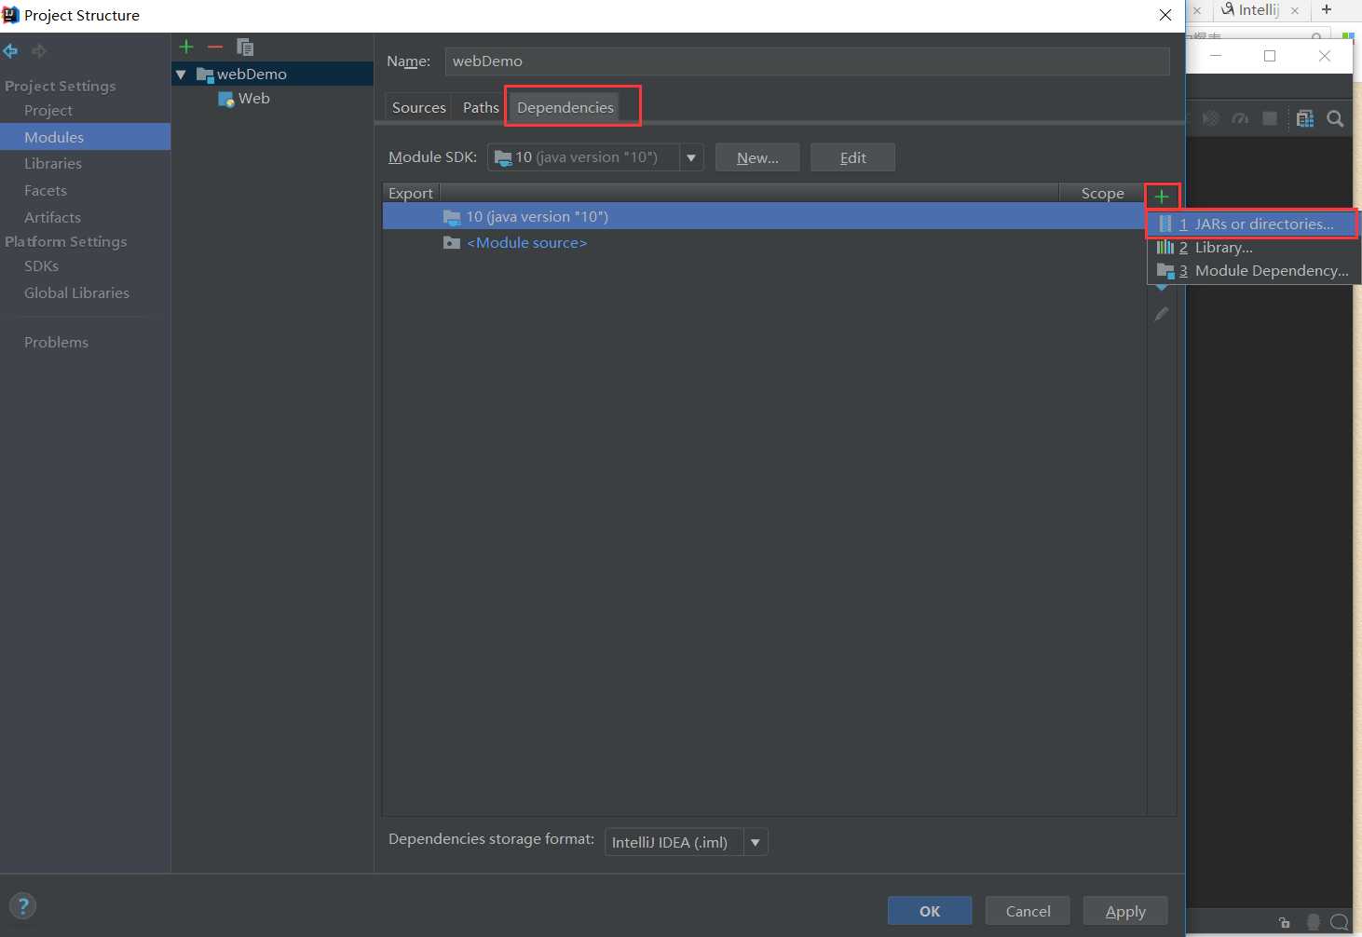
Task: Click the back navigation arrow
Action: click(x=10, y=51)
